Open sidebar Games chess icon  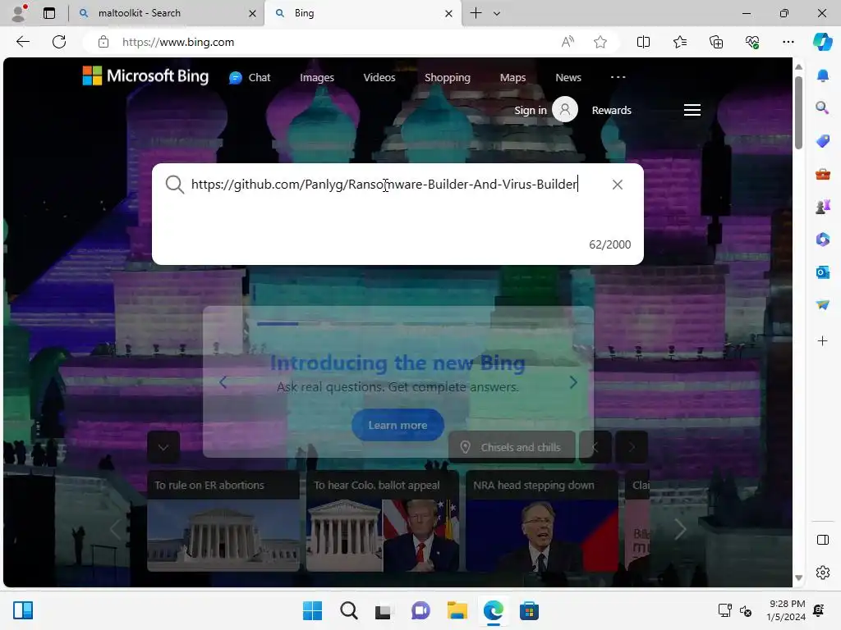[x=823, y=206]
